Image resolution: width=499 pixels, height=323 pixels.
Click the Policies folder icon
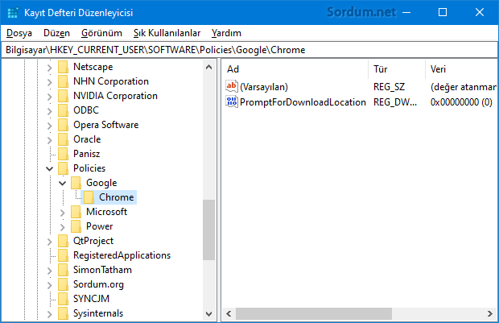point(63,168)
